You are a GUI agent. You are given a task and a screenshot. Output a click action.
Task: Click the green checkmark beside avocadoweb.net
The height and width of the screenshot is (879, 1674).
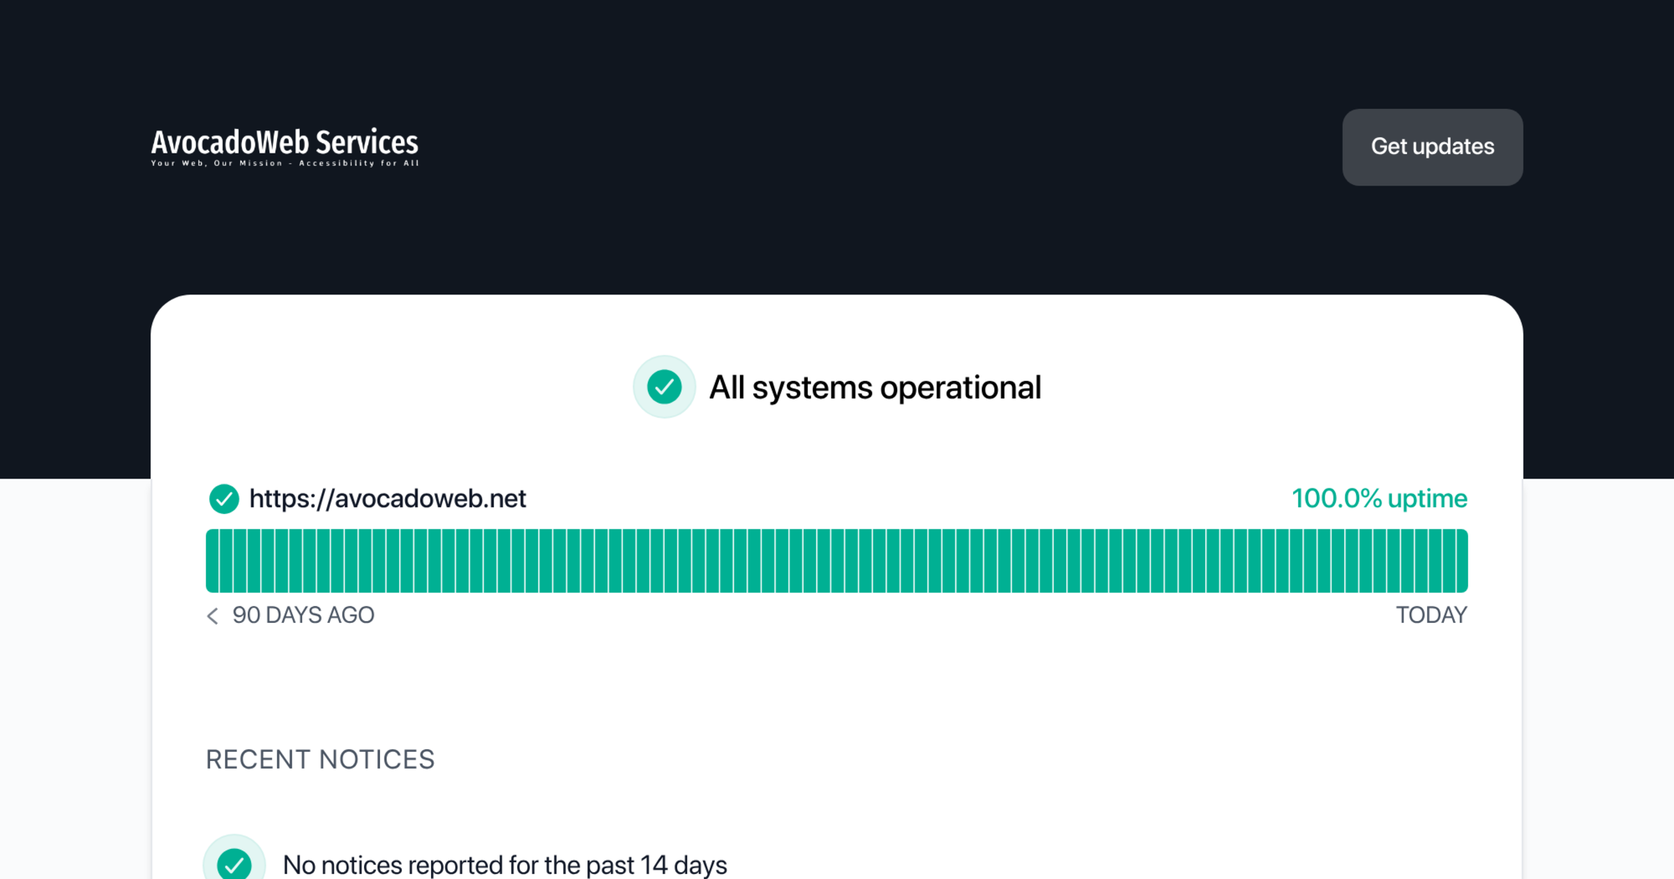(x=224, y=499)
